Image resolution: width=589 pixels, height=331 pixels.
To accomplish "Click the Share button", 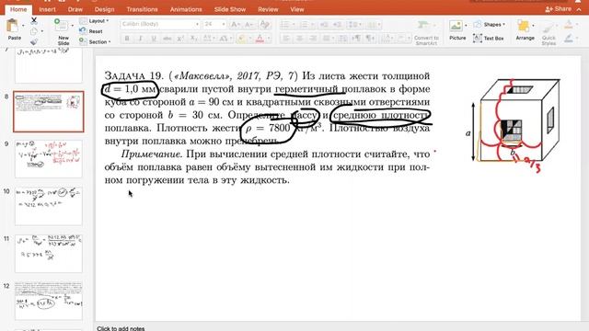I will 559,9.
